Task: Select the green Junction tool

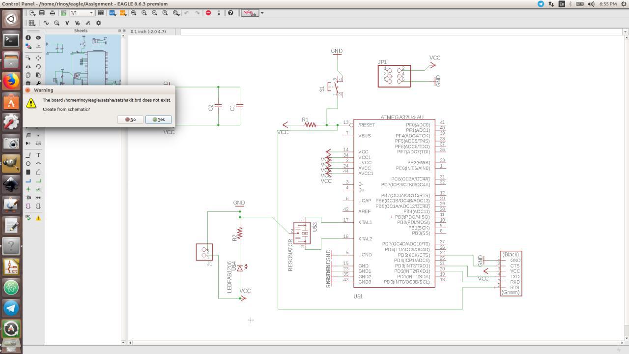Action: pos(28,189)
